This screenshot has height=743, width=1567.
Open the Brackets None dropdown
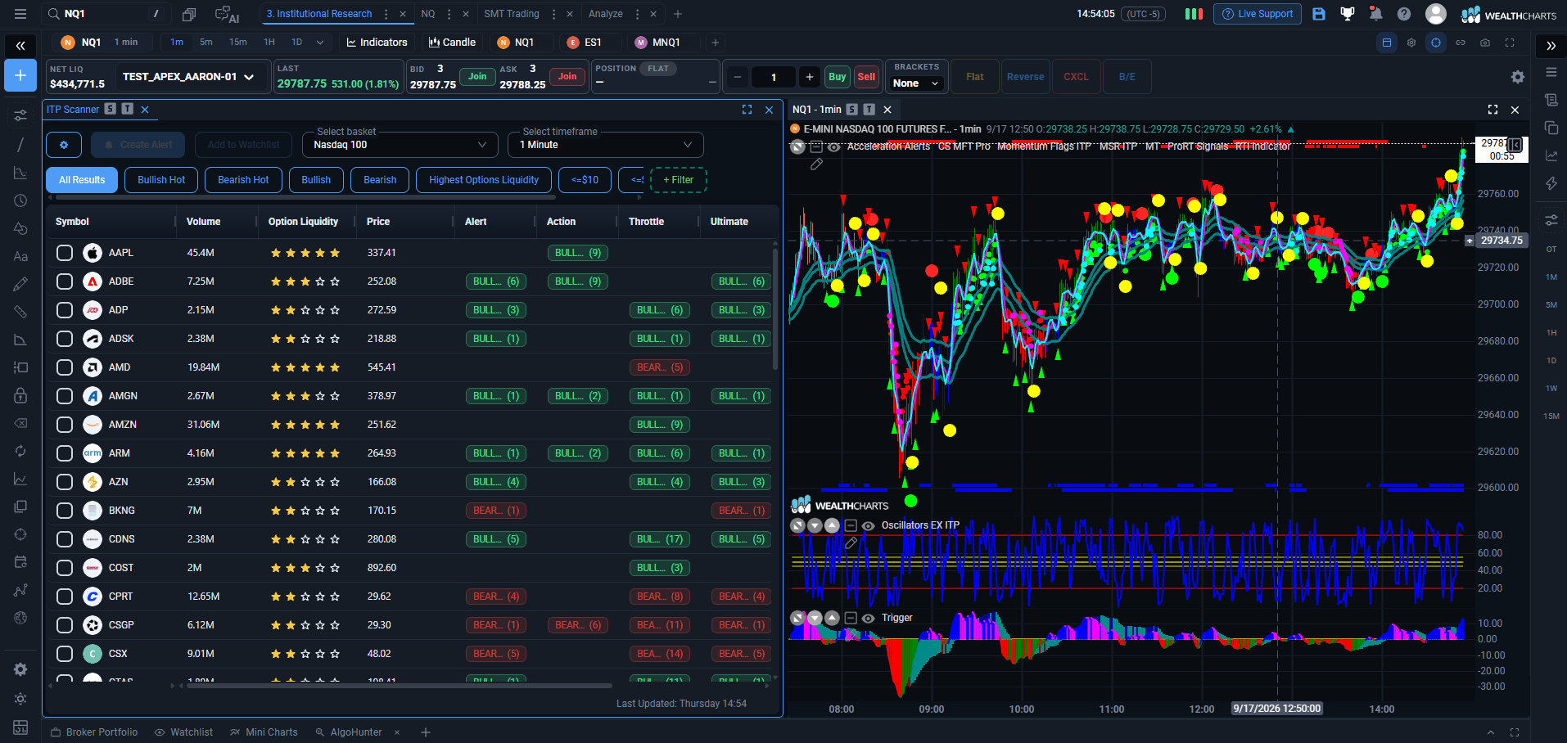point(916,83)
